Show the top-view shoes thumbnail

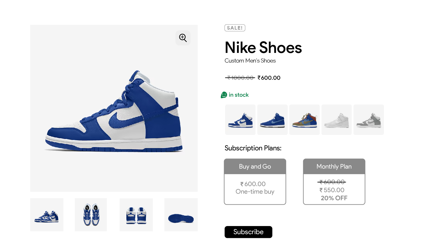[91, 215]
